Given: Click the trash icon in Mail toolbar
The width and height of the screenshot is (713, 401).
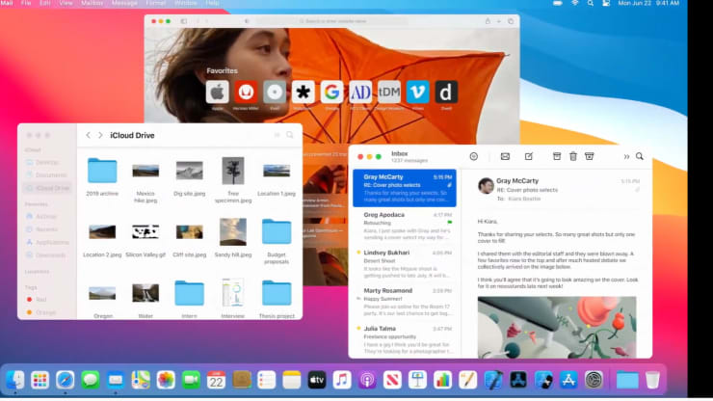Looking at the screenshot, I should (573, 156).
